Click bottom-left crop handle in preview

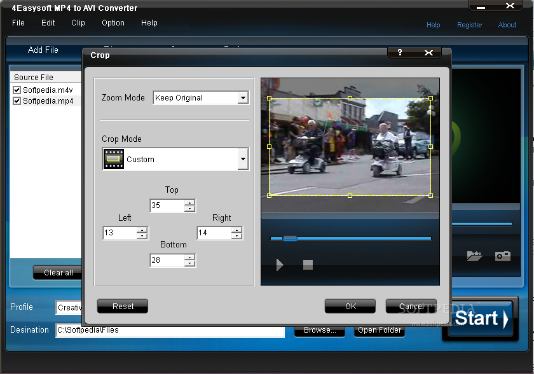[270, 195]
